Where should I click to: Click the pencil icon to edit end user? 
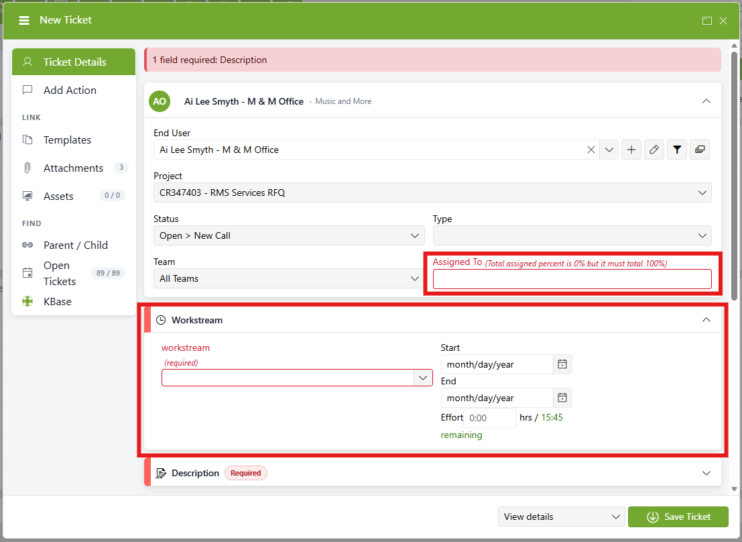pyautogui.click(x=654, y=150)
